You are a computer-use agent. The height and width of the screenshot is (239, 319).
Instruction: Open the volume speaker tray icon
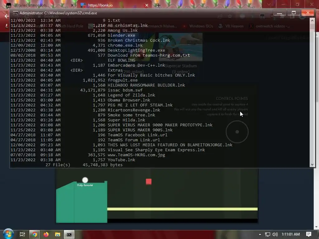click(x=275, y=234)
